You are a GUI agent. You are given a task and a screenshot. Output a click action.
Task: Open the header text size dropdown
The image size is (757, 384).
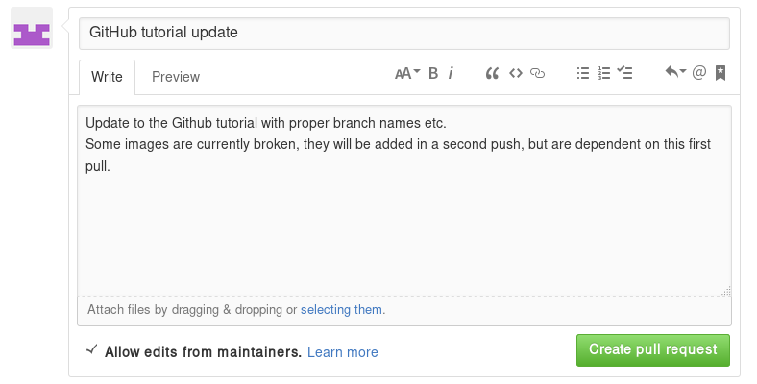[408, 73]
